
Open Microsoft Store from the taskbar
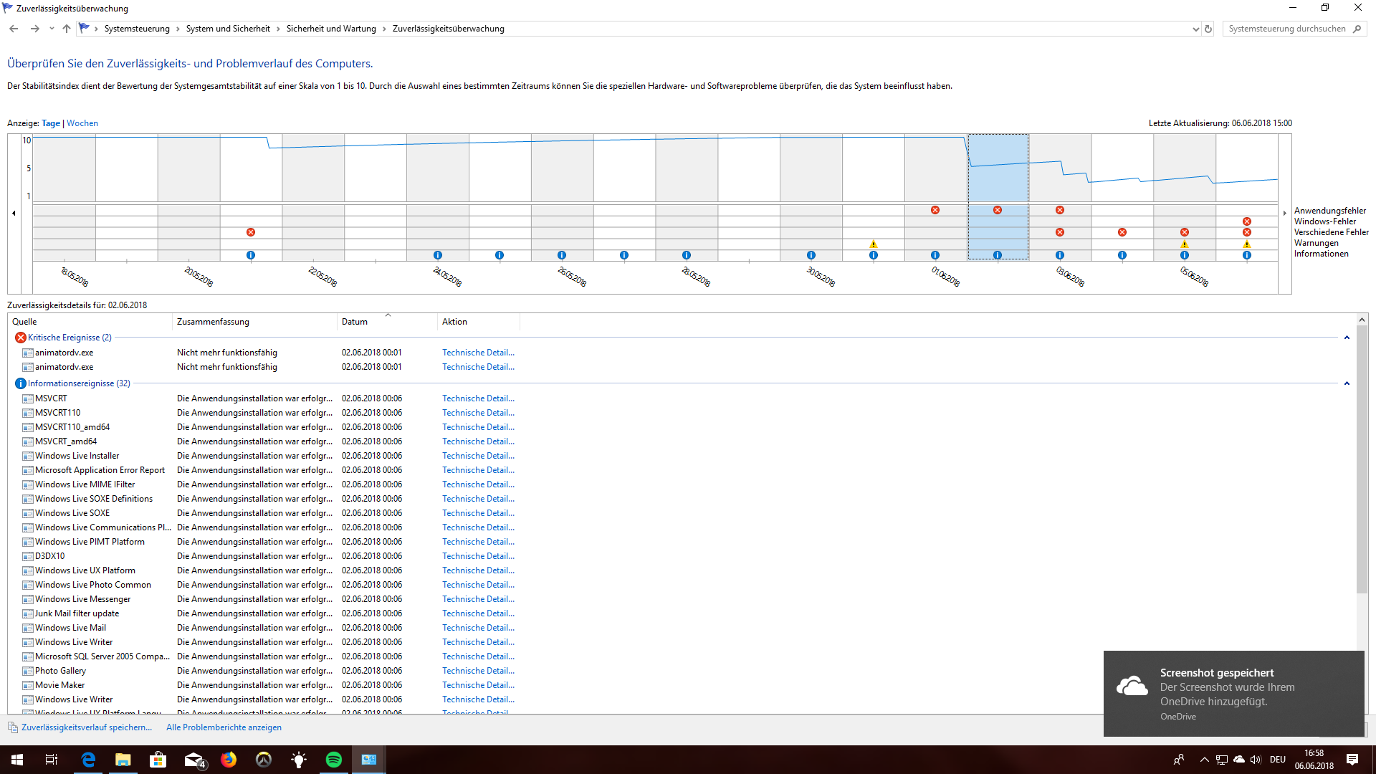pyautogui.click(x=158, y=760)
